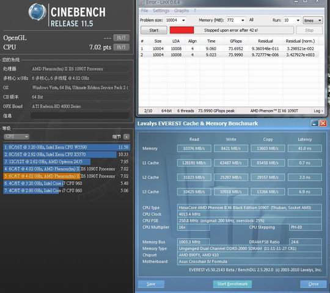Click Save in EVEREST benchmark

coord(151,284)
